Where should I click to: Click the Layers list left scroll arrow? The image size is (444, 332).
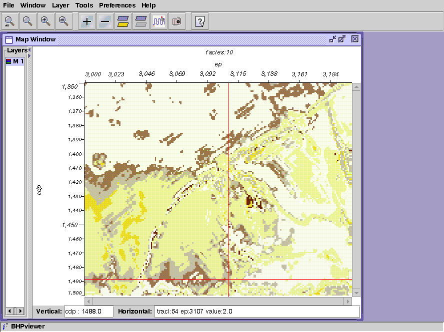pyautogui.click(x=9, y=311)
